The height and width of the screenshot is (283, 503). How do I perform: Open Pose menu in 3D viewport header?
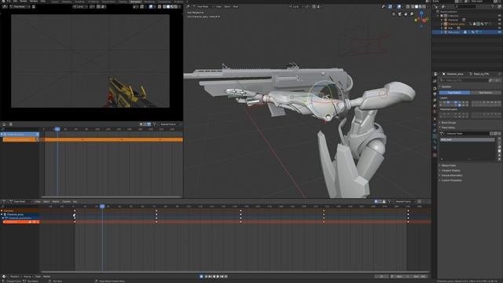coord(236,6)
